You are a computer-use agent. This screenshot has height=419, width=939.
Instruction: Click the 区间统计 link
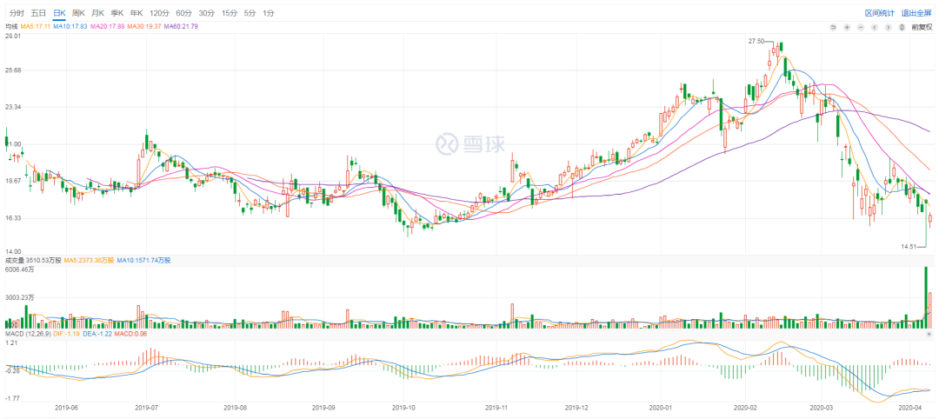point(879,13)
